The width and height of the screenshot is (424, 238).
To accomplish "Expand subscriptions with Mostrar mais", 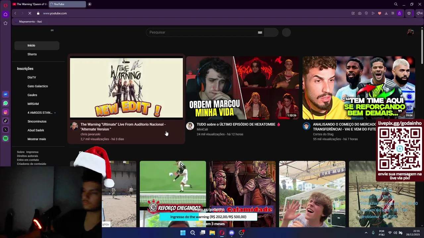I will pos(37,139).
